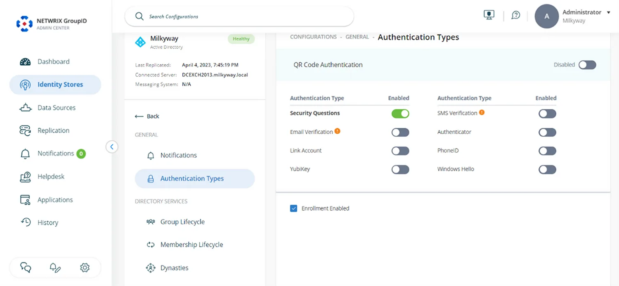
Task: Click the Milkyway Active Directory icon
Action: point(141,42)
